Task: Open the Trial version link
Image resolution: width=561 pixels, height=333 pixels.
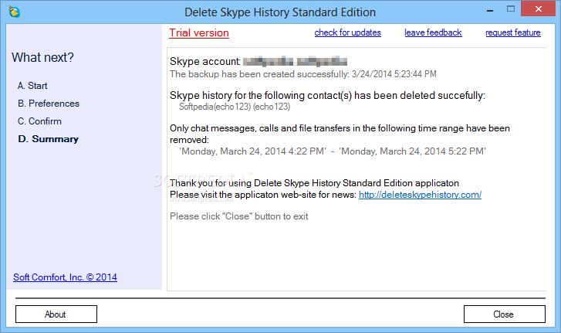Action: point(199,32)
